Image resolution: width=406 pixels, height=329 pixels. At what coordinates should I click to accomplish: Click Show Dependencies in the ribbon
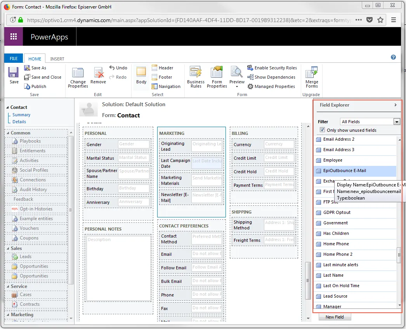[x=271, y=77]
